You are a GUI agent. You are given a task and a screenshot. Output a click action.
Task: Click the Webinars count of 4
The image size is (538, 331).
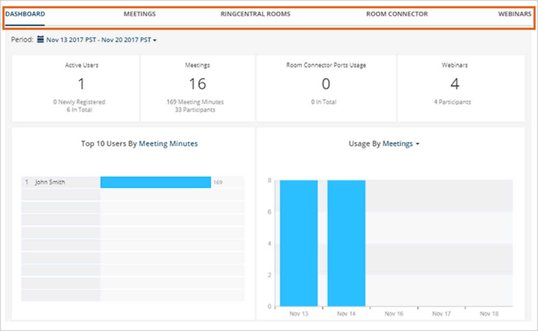[x=455, y=84]
